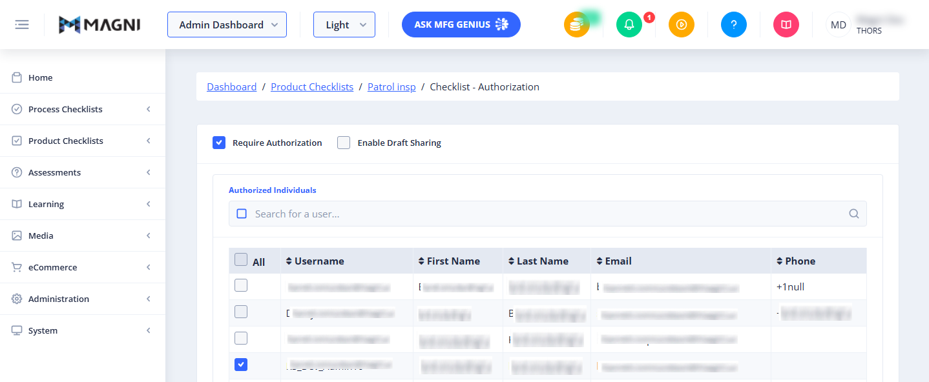This screenshot has height=382, width=929.
Task: Click the Home sidebar icon
Action: point(17,77)
